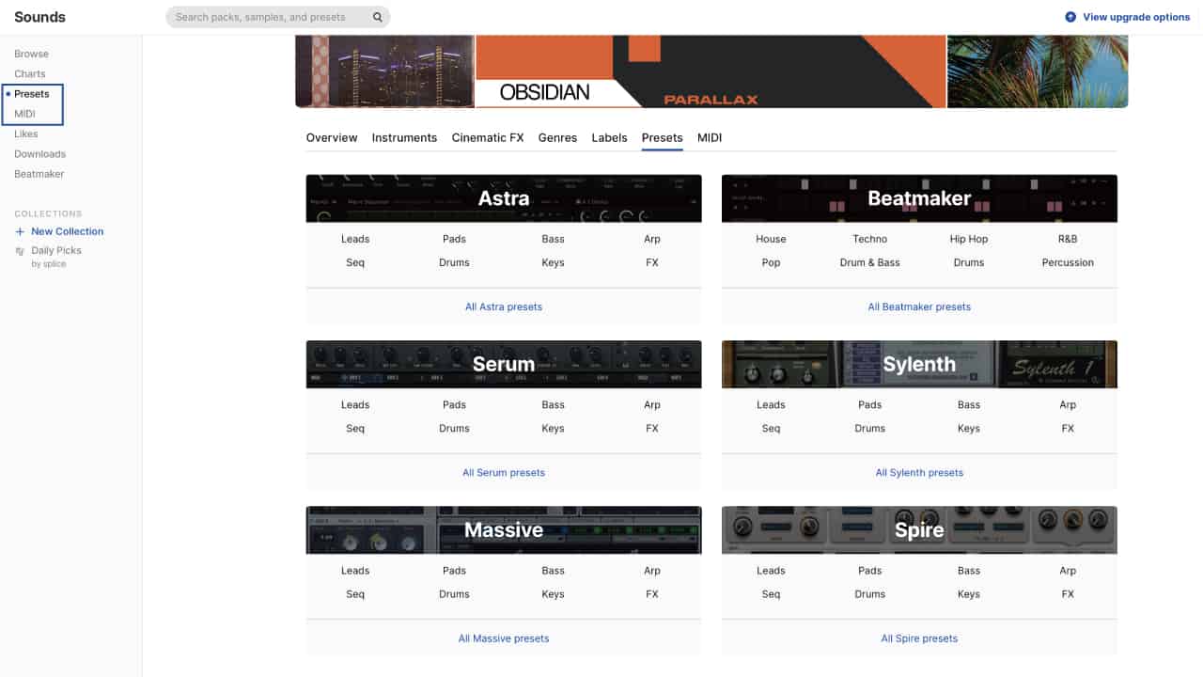Select the Presets tab

663,137
